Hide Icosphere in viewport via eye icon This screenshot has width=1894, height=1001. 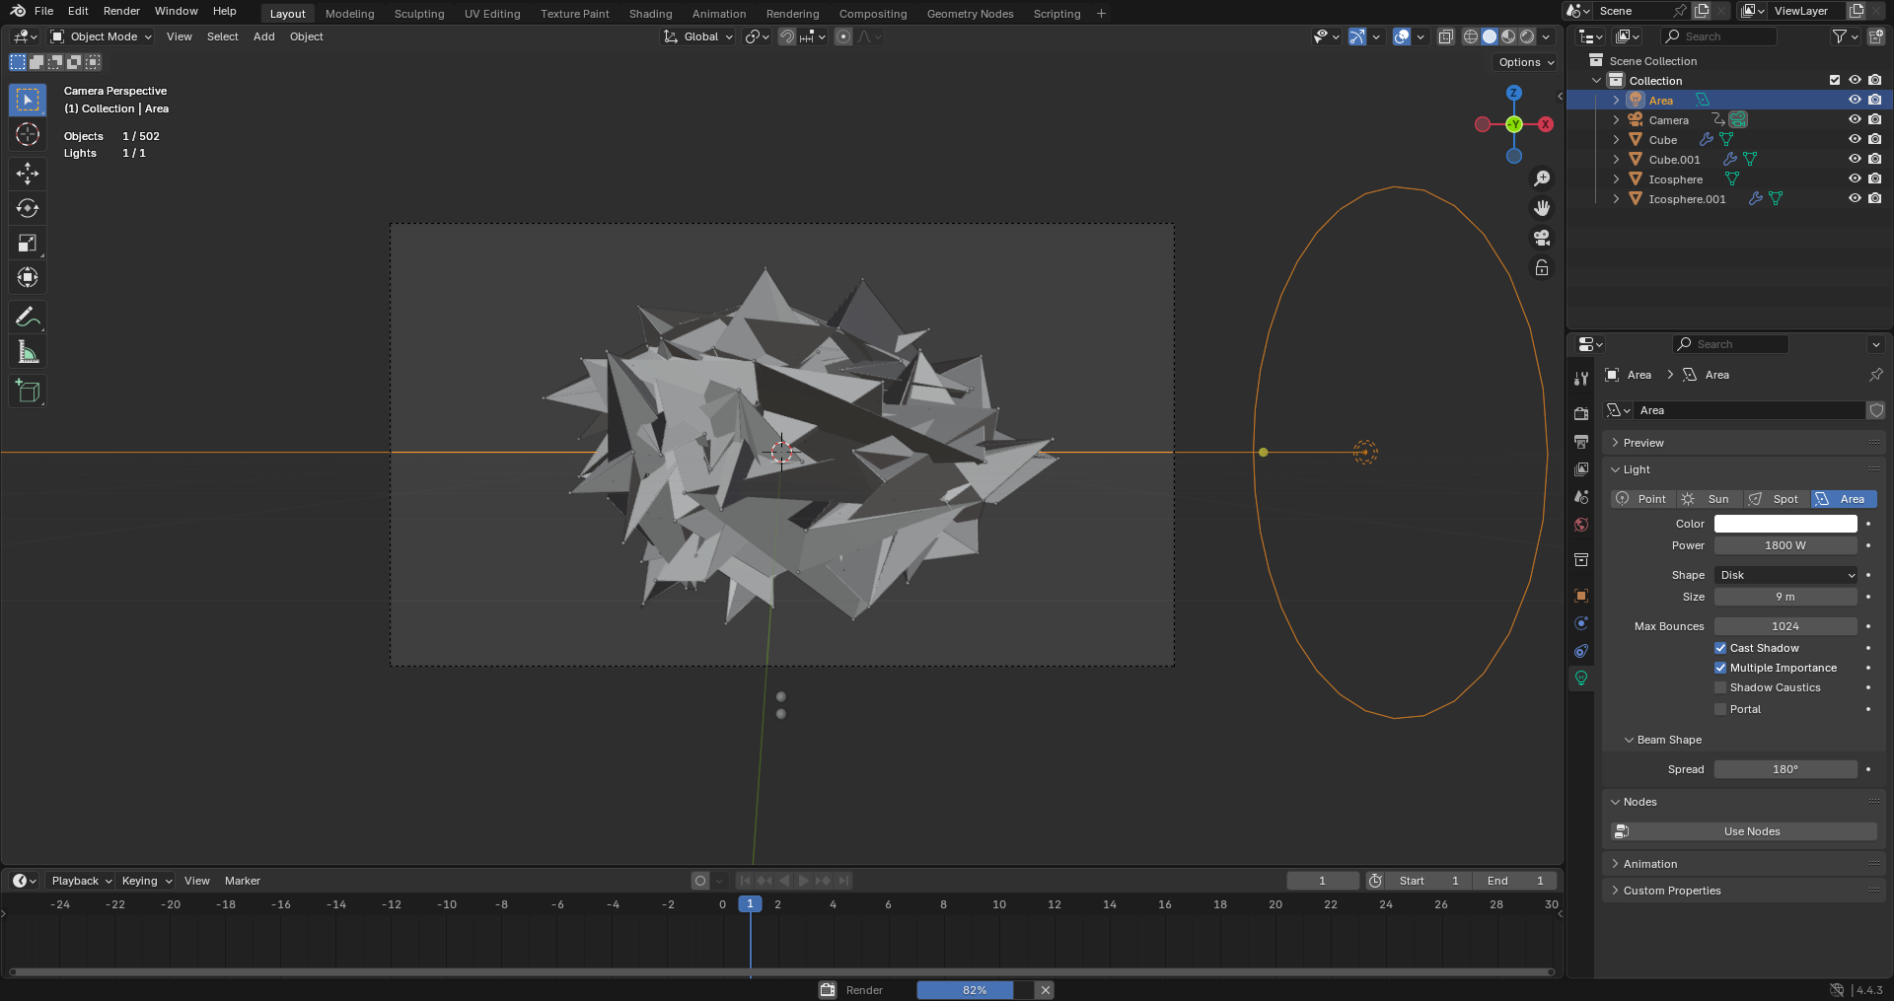(x=1855, y=179)
